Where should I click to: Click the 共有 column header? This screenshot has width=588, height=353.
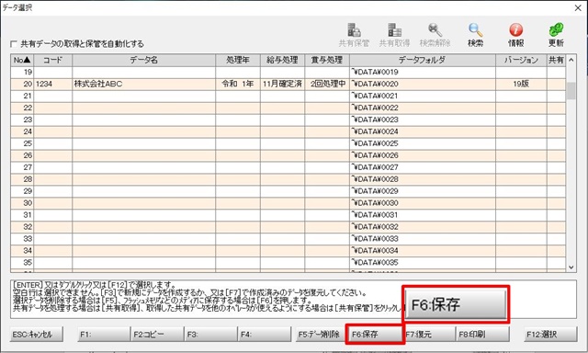556,60
